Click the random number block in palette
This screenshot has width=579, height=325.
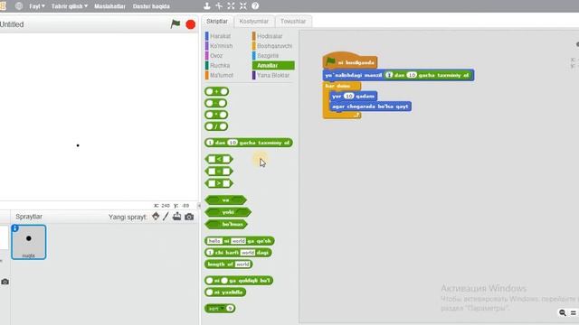pos(249,143)
